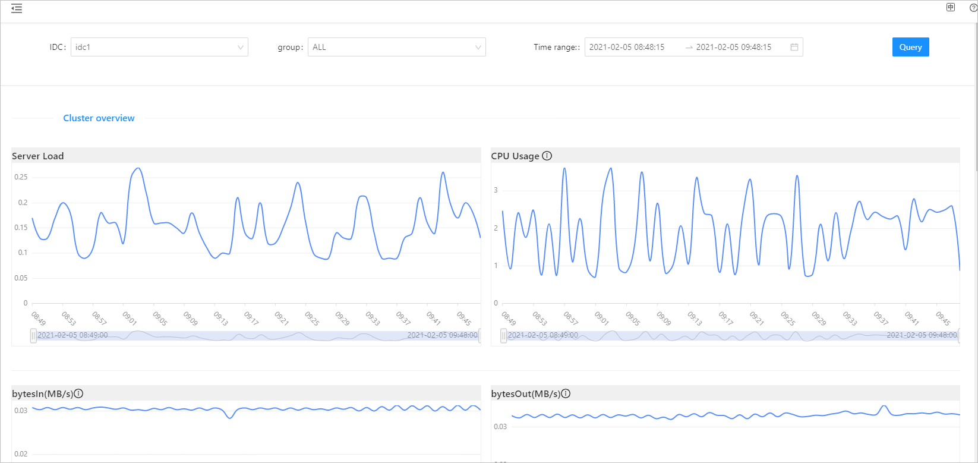Click the group: label
Screen dimensions: 978x463
(291, 47)
